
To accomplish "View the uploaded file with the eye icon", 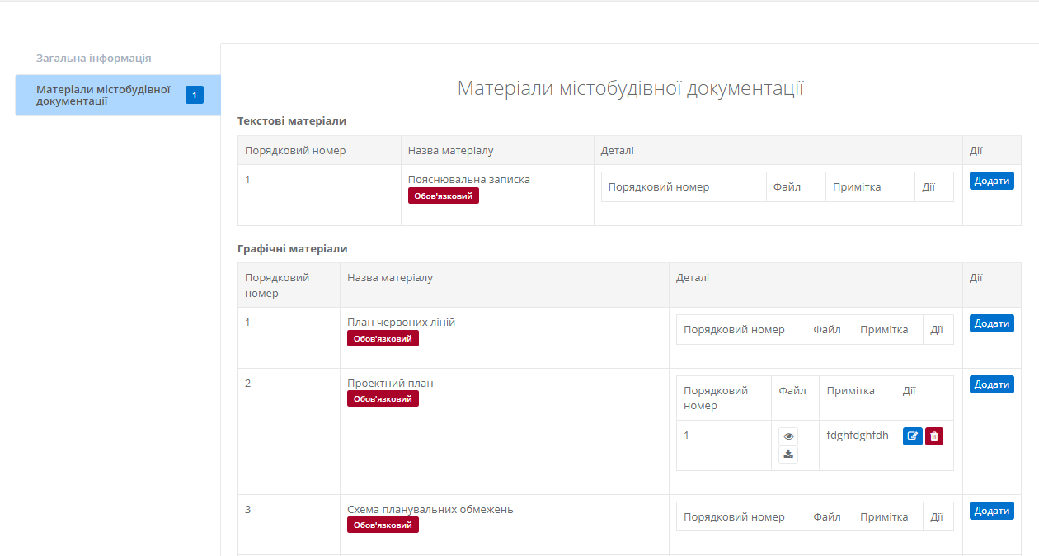I will coord(788,436).
